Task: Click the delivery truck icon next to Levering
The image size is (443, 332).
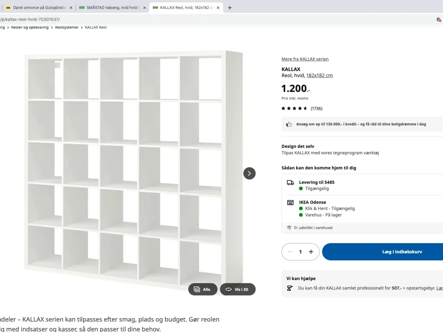Action: [290, 183]
